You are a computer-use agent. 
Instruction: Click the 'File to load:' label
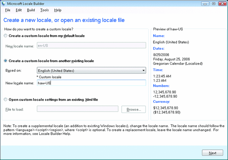click(15, 110)
